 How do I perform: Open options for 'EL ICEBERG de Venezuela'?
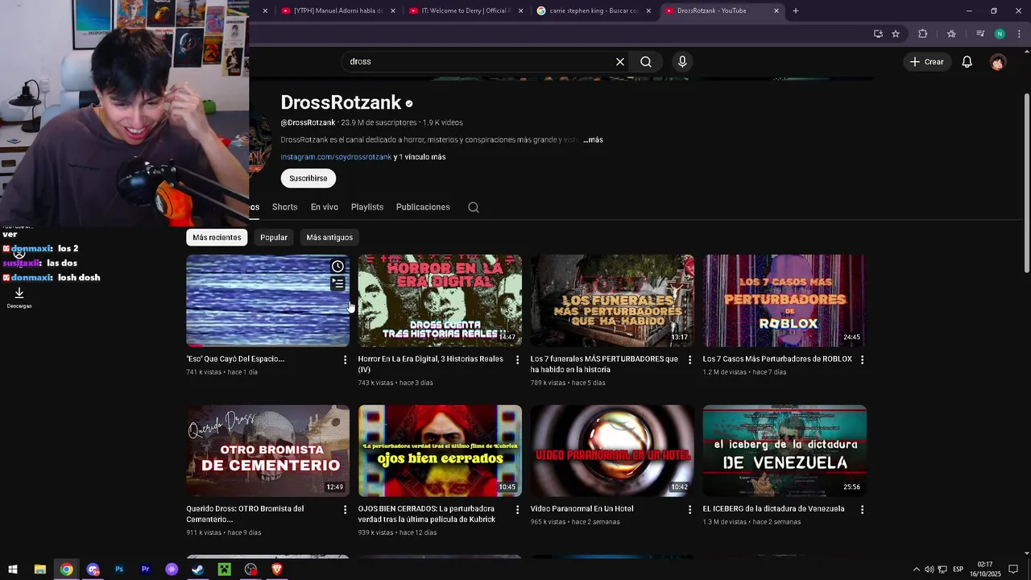tap(862, 509)
